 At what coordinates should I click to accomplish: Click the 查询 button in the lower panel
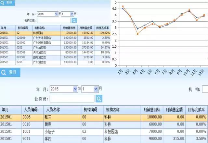(x=10, y=72)
